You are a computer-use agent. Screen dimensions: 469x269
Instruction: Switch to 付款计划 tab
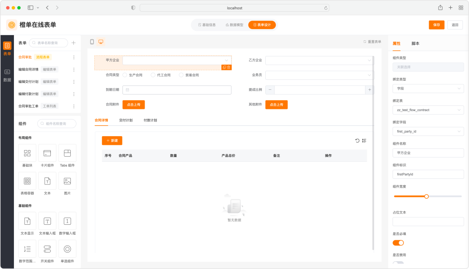[x=150, y=120]
